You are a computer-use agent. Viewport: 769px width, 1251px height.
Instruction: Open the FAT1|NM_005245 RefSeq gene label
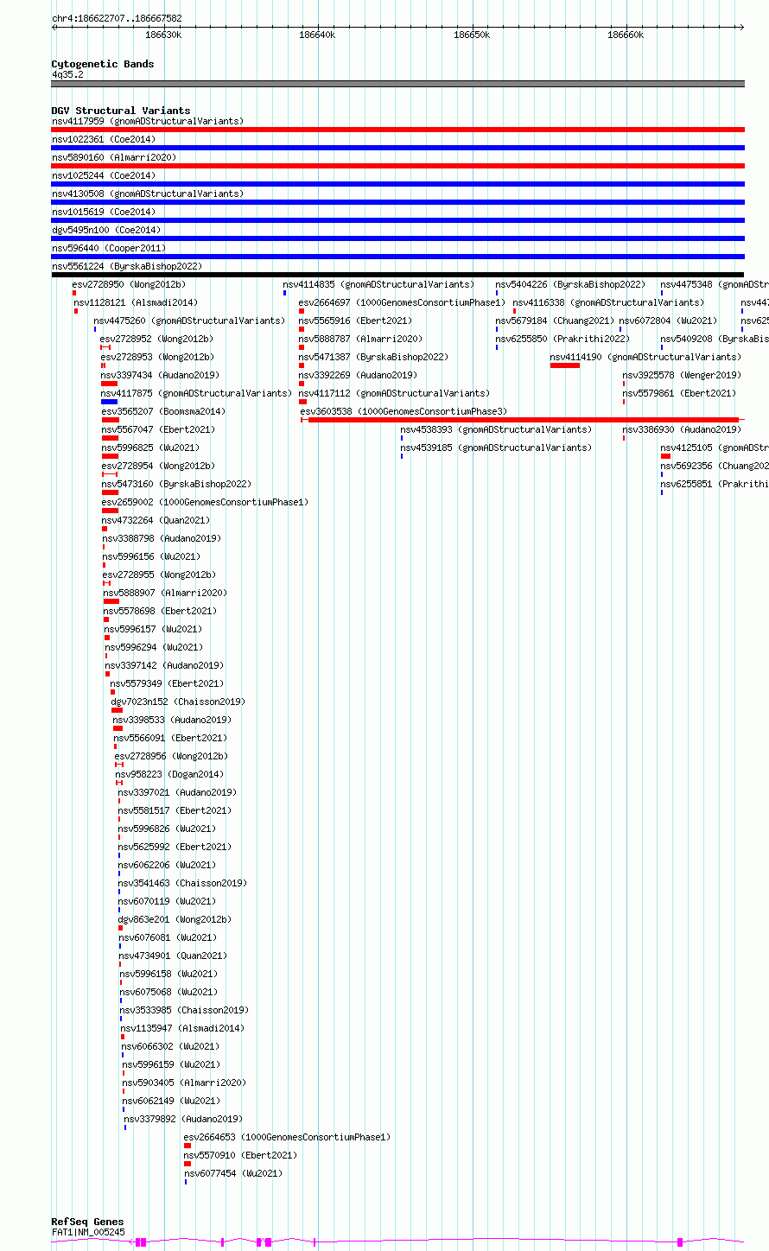click(88, 1232)
